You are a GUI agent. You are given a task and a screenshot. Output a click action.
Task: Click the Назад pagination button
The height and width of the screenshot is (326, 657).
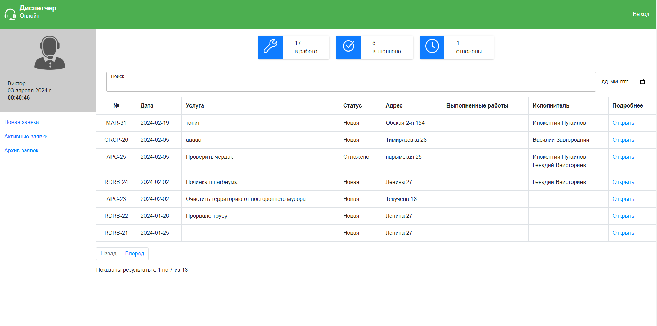[108, 253]
